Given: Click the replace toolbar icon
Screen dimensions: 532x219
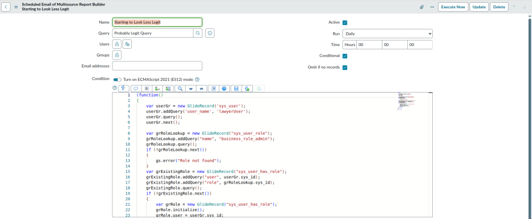Looking at the screenshot, I should (157, 89).
